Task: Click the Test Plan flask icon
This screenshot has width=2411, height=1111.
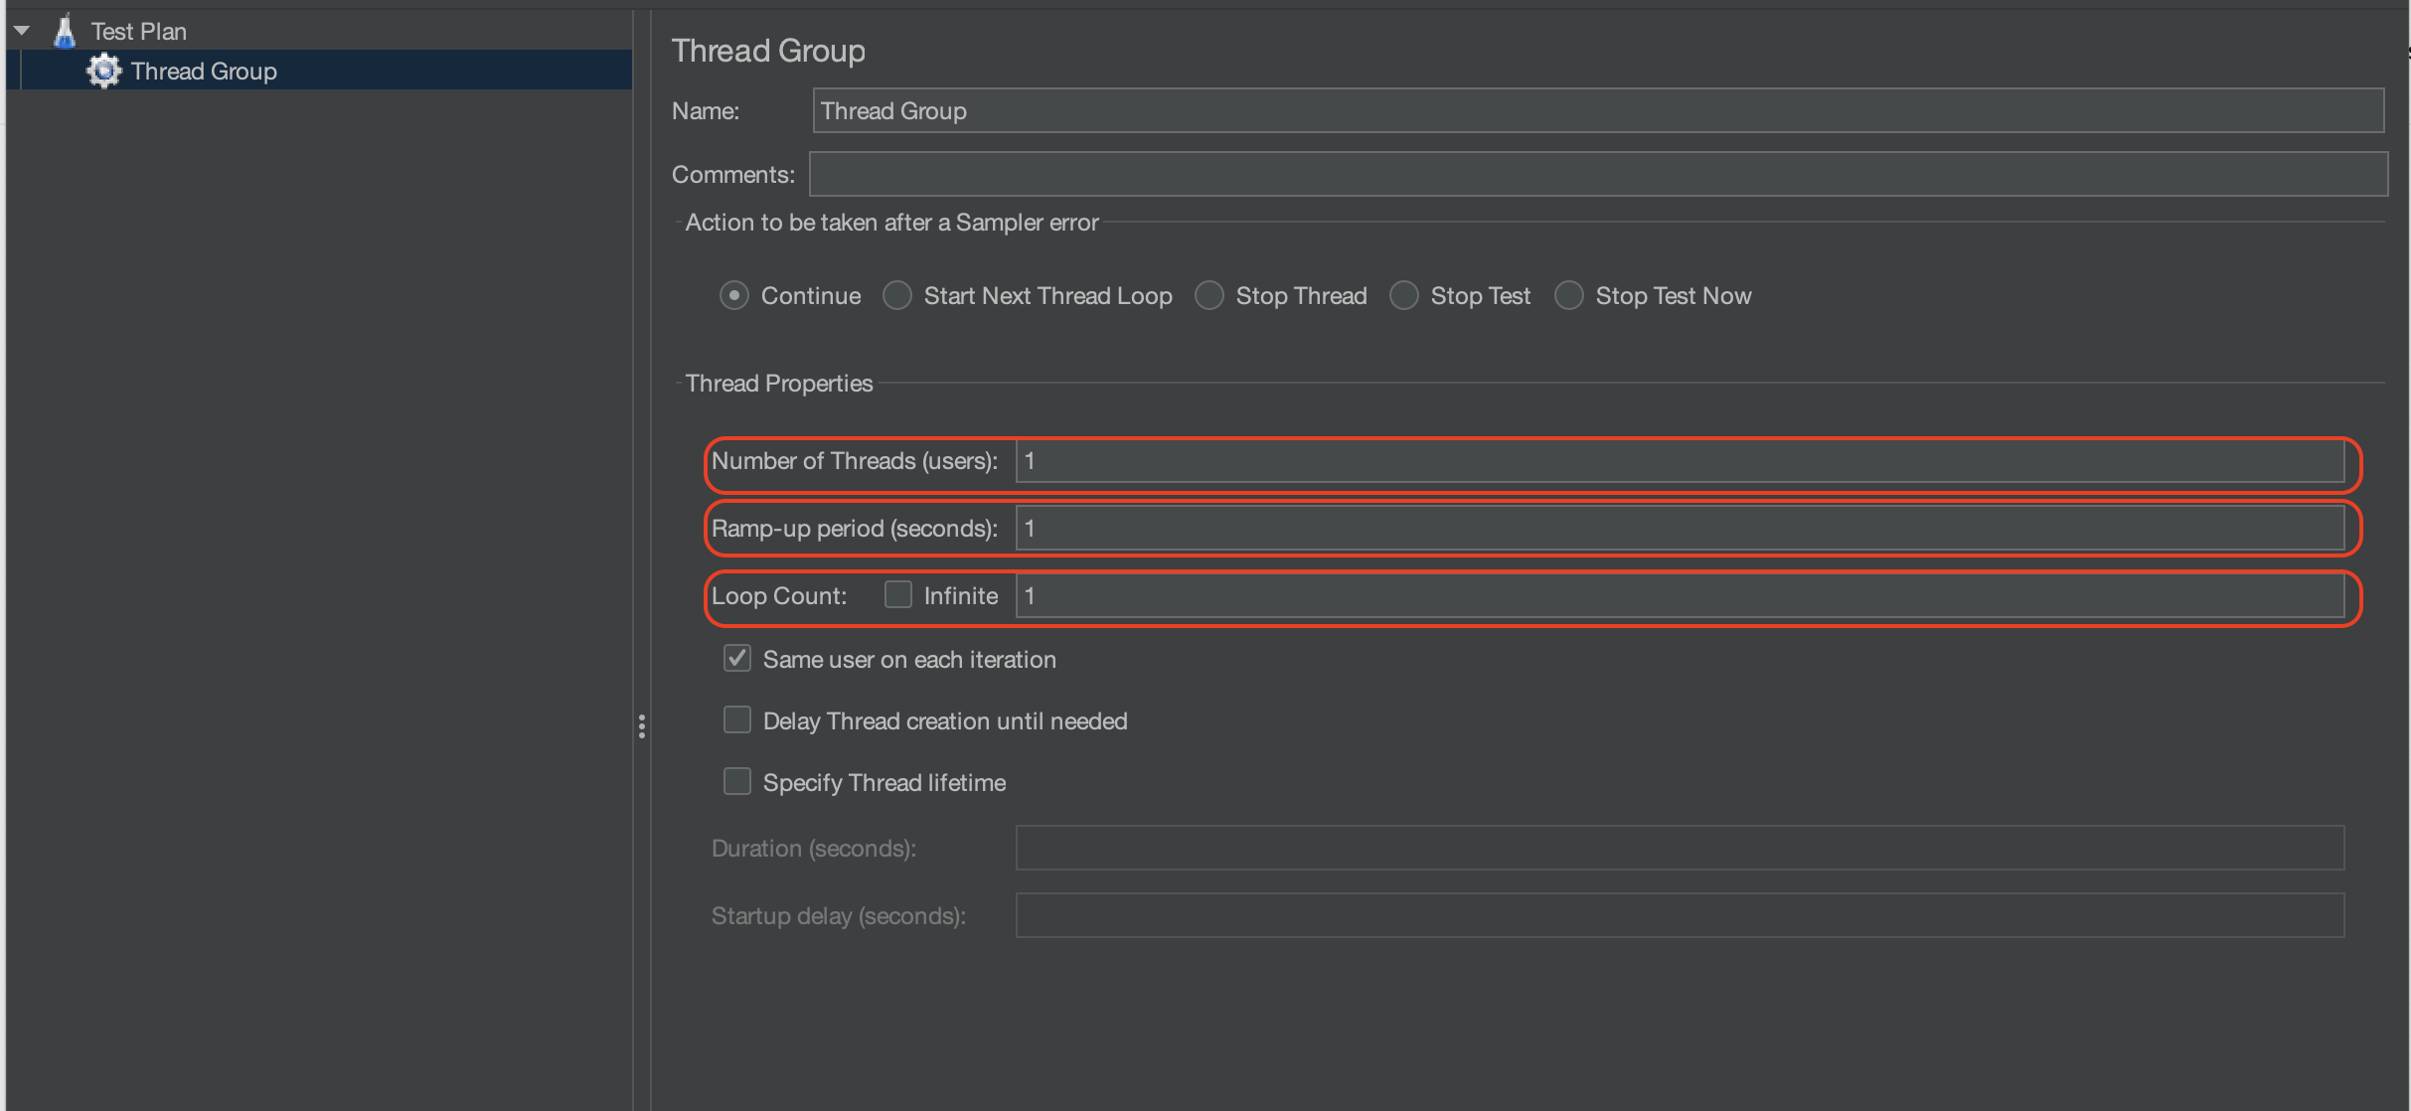Action: click(65, 31)
